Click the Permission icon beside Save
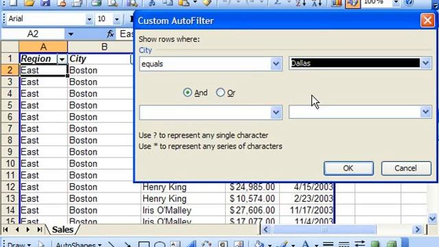The width and height of the screenshot is (439, 247). tap(61, 3)
